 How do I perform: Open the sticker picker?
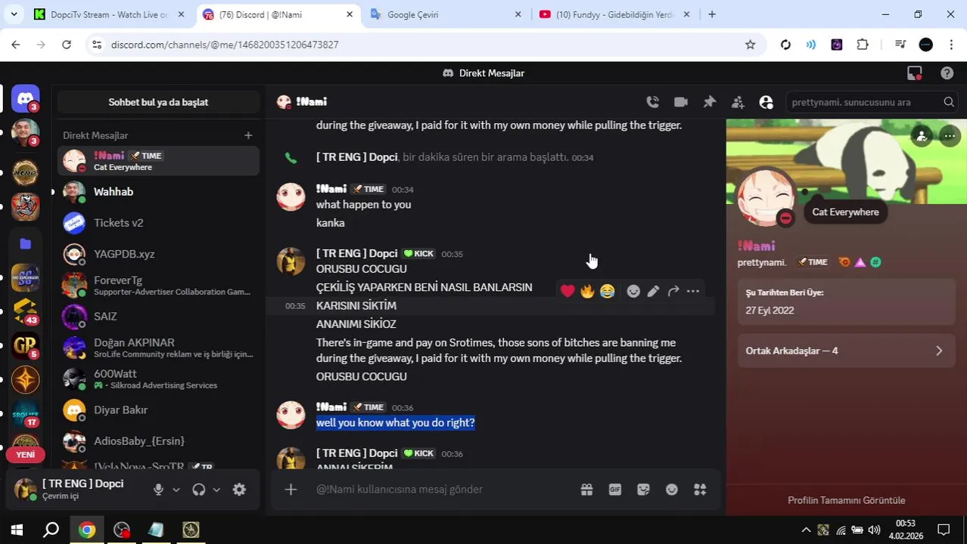[643, 490]
